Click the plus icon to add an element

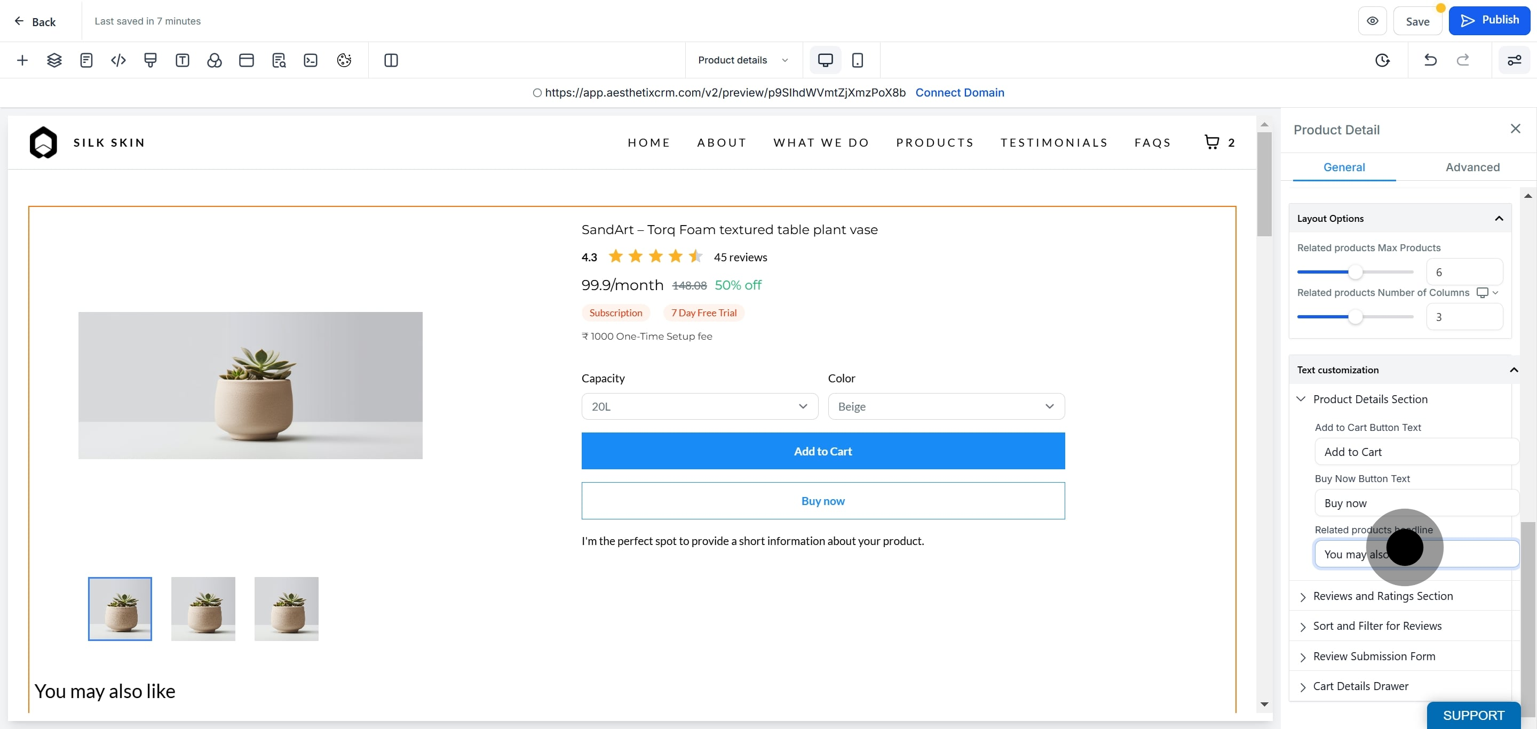pyautogui.click(x=22, y=60)
